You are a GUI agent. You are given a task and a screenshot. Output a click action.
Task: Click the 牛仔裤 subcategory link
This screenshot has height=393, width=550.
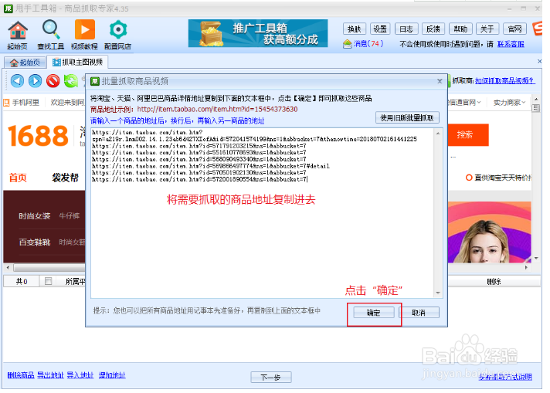tap(69, 216)
